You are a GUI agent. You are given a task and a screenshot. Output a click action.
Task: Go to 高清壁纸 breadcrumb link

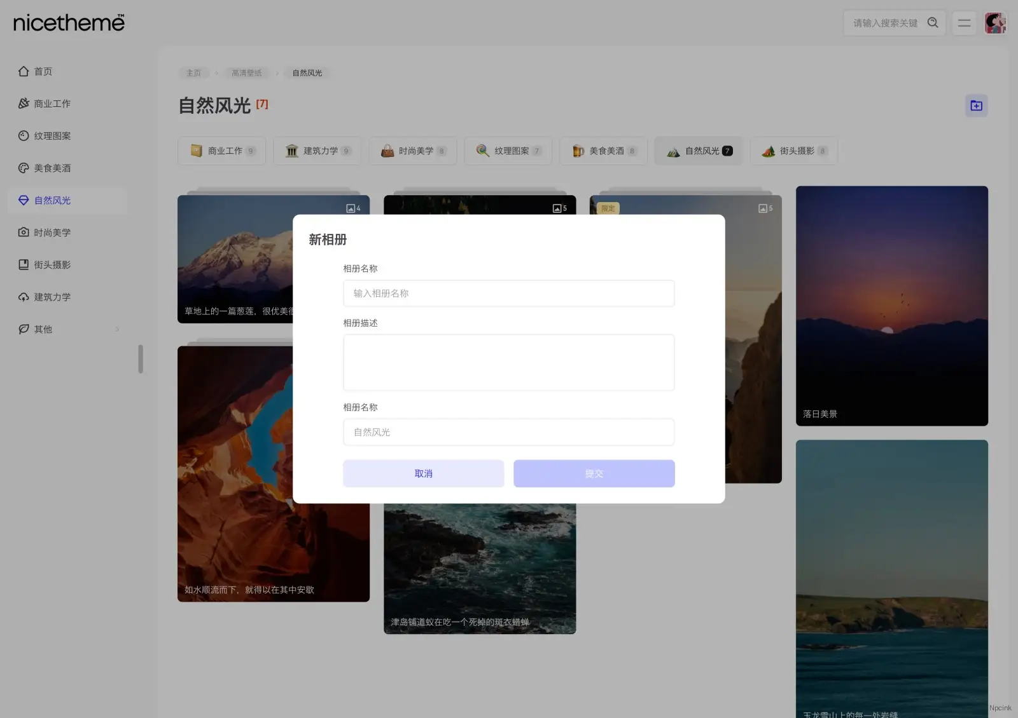tap(247, 73)
